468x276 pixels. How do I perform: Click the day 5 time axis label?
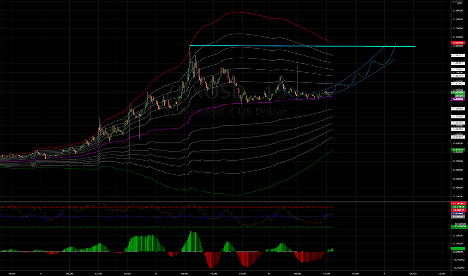[x=156, y=273]
